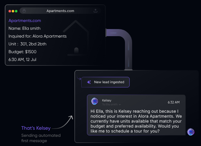Select the New lead ingested badge
This screenshot has height=146, width=201.
point(105,82)
